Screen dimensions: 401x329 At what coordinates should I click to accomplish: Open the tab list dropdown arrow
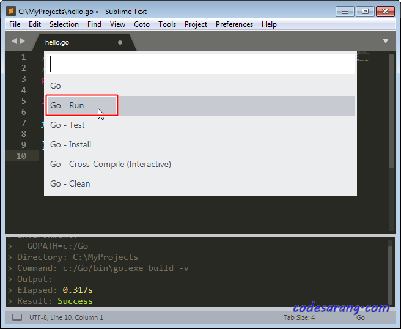pyautogui.click(x=386, y=41)
